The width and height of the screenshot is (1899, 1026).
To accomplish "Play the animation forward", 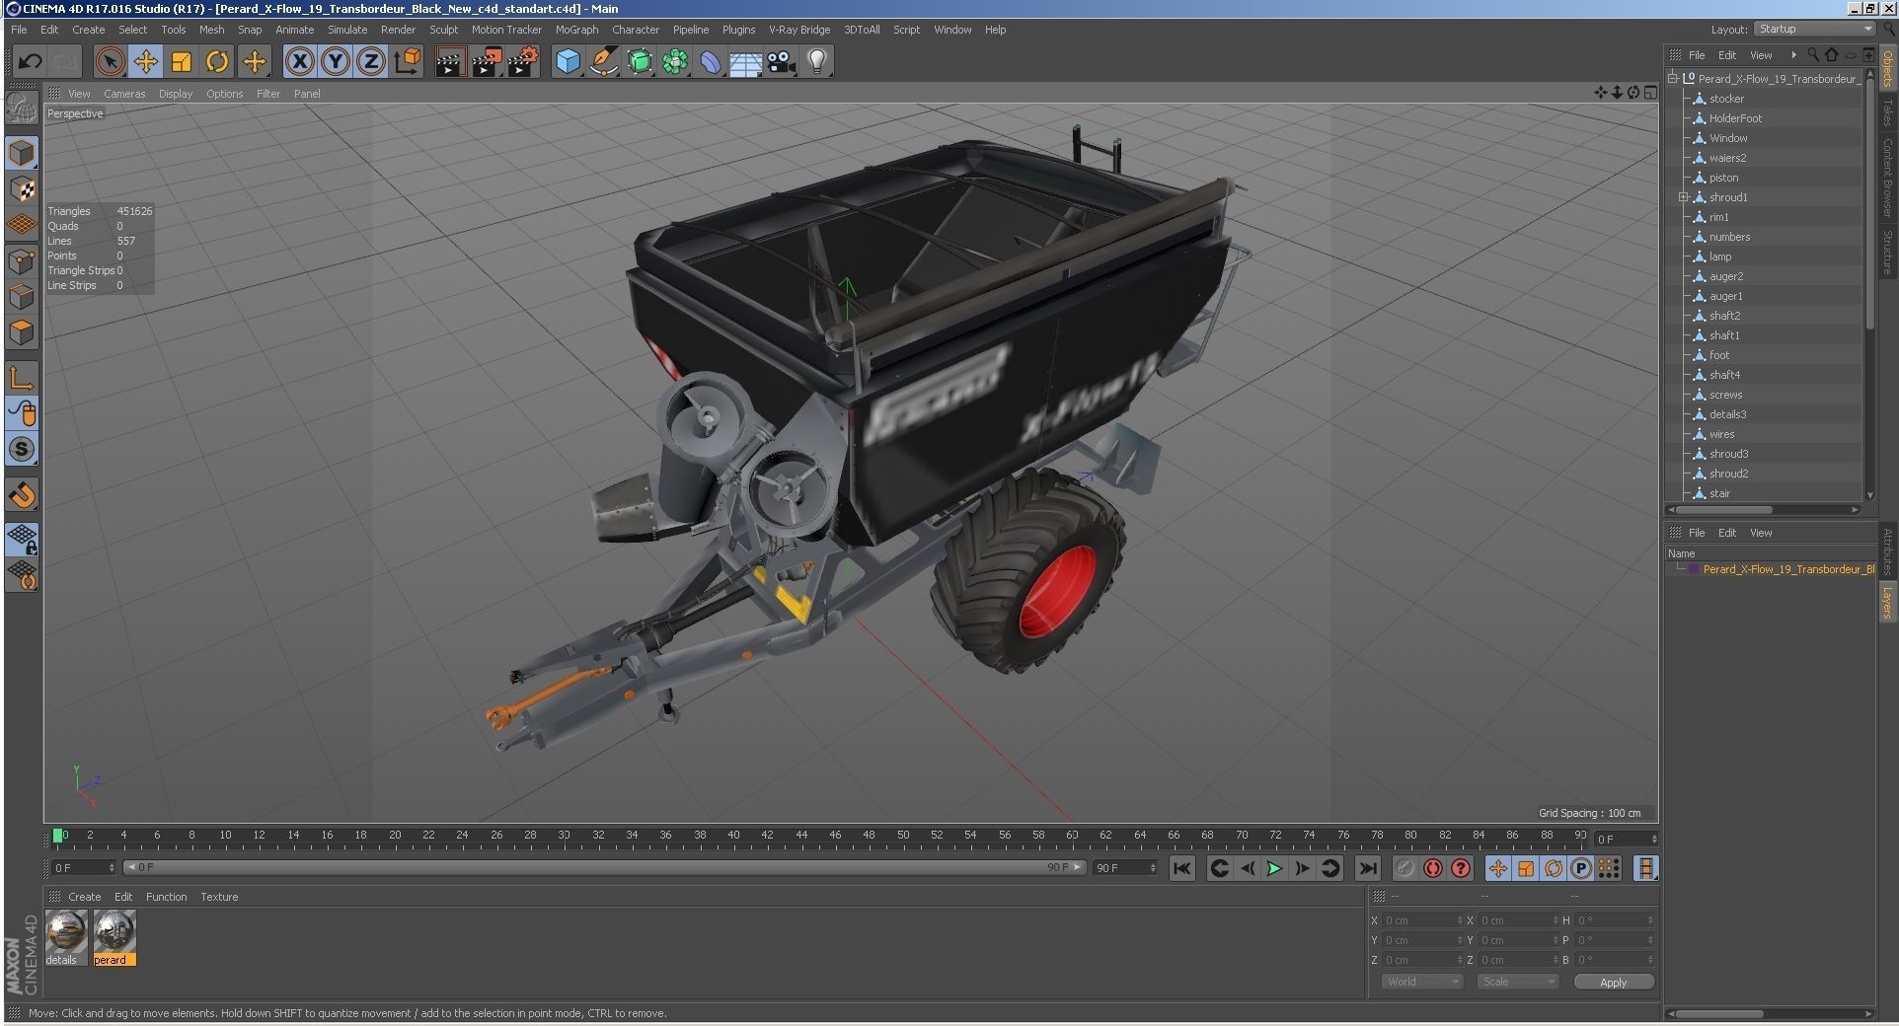I will click(x=1274, y=868).
